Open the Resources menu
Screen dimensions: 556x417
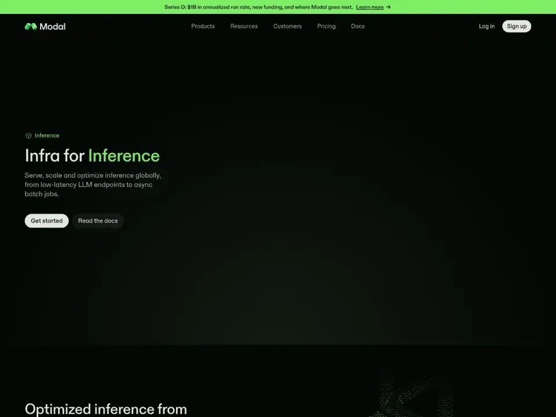point(244,26)
